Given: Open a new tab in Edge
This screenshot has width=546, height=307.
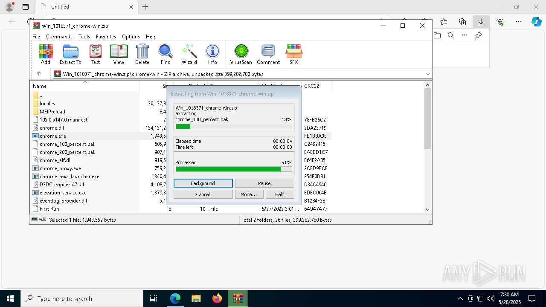Looking at the screenshot, I should 145,7.
